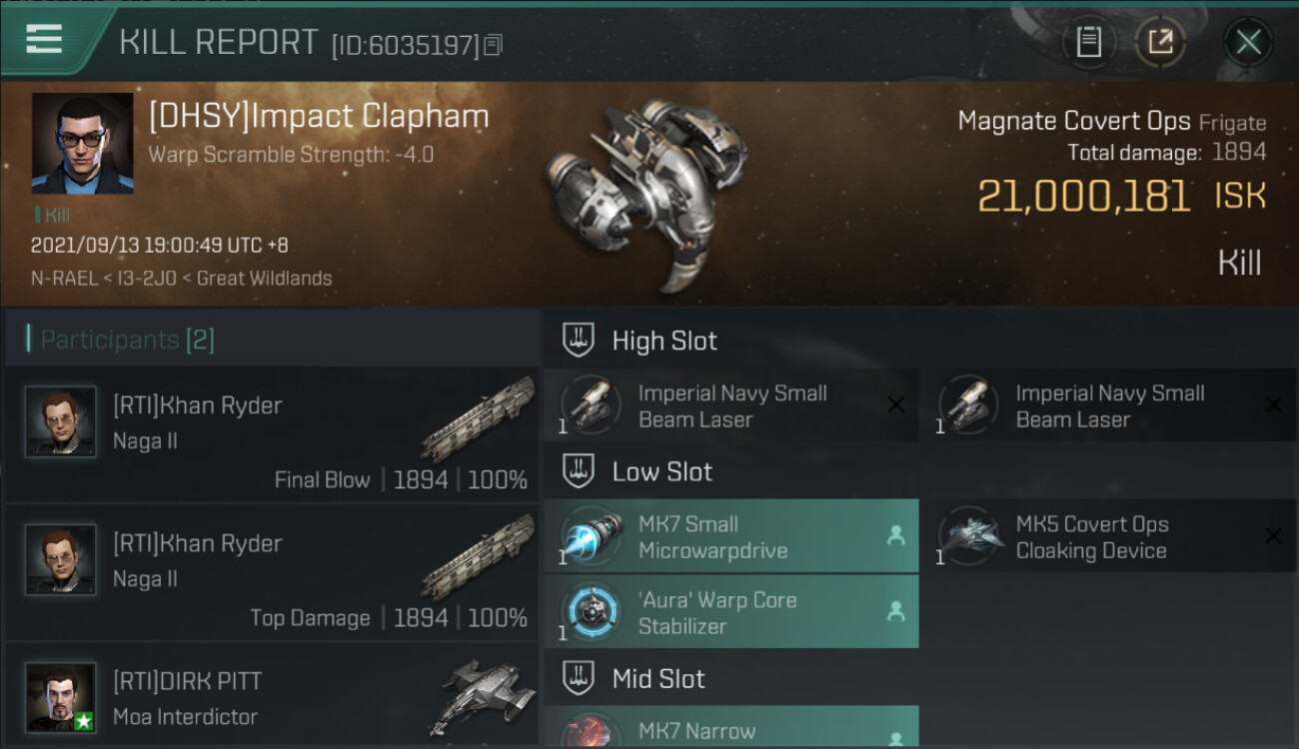The height and width of the screenshot is (749, 1299).
Task: Share the kill report externally
Action: [1160, 42]
